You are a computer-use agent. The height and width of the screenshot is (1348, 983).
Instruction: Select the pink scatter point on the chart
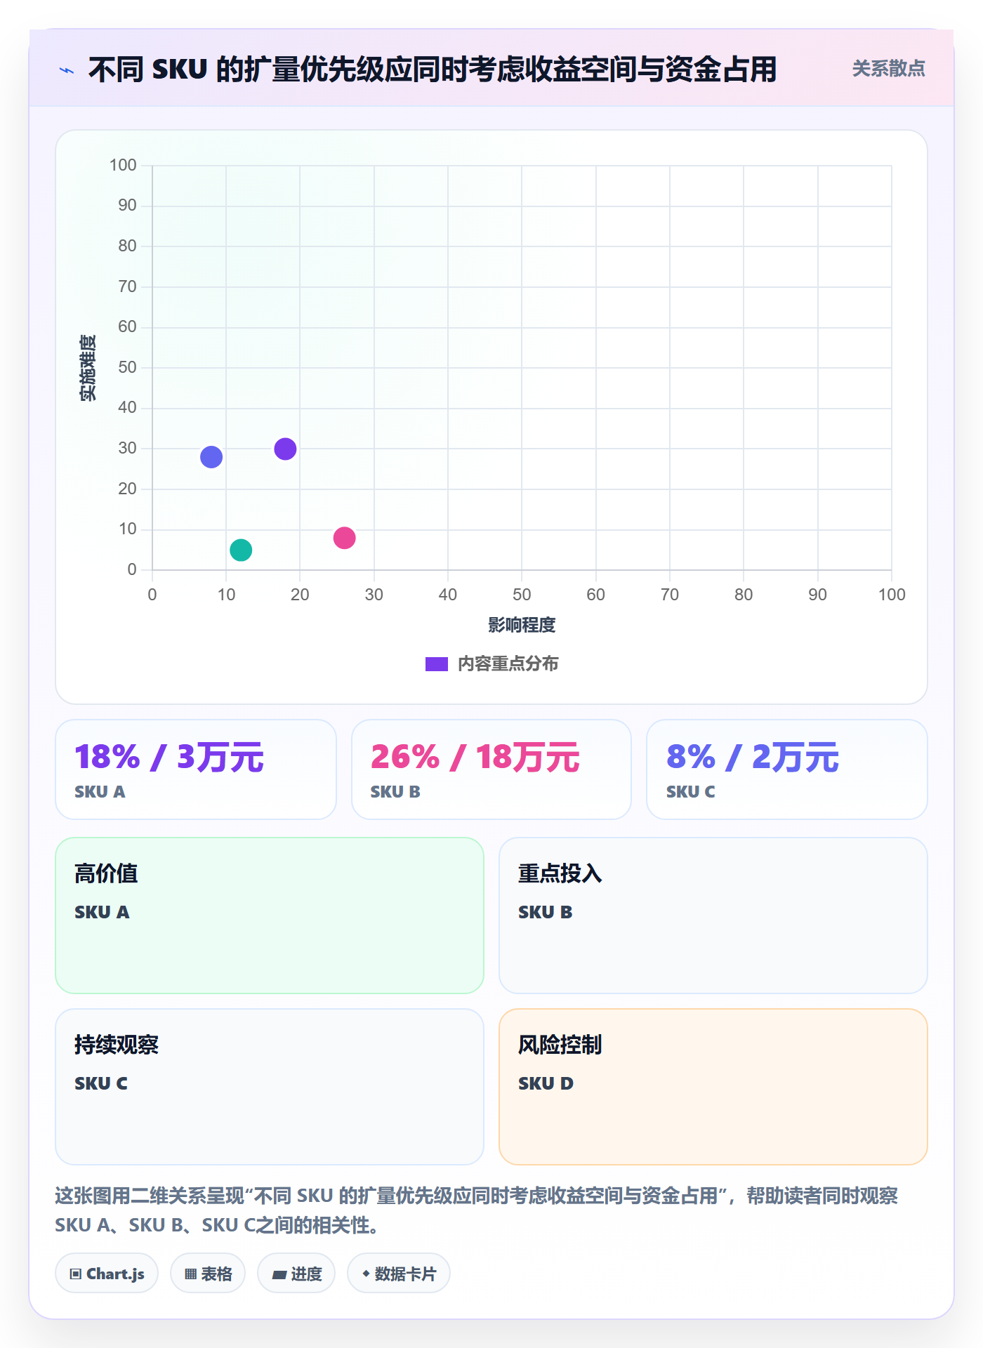pyautogui.click(x=344, y=538)
